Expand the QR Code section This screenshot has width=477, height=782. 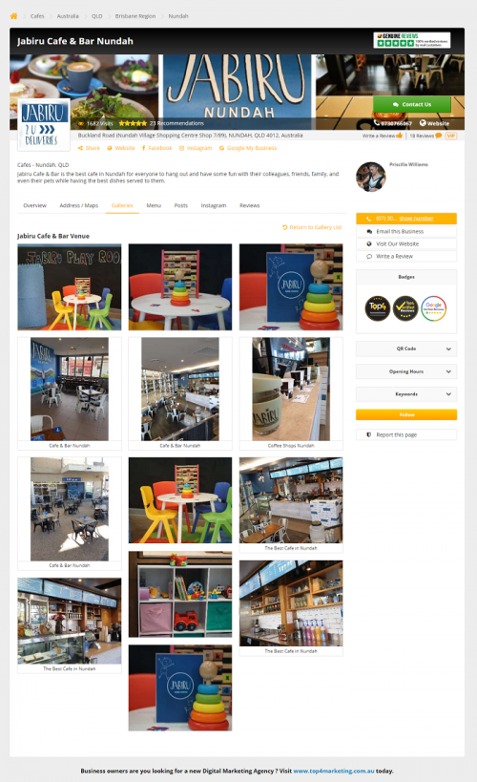[406, 349]
